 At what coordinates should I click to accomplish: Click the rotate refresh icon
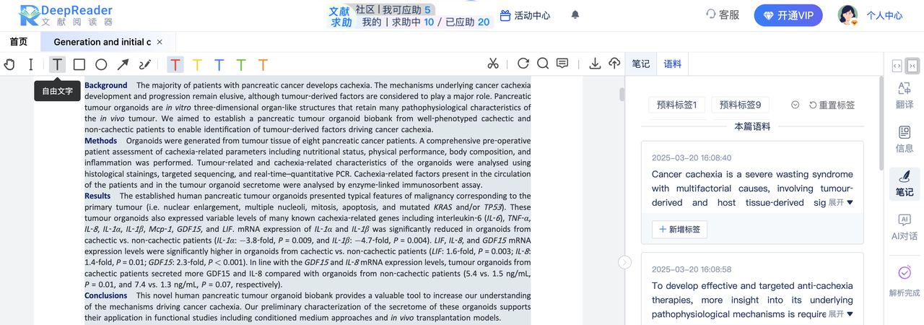click(523, 64)
